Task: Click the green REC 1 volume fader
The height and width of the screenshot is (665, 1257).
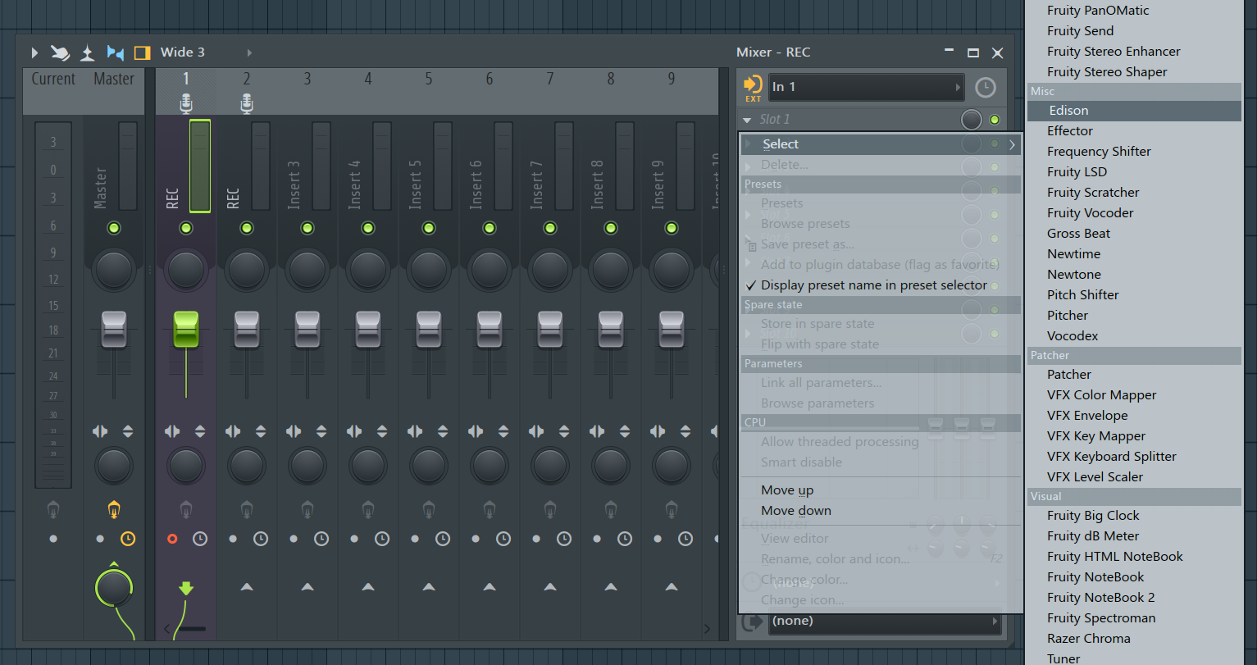Action: [x=186, y=330]
